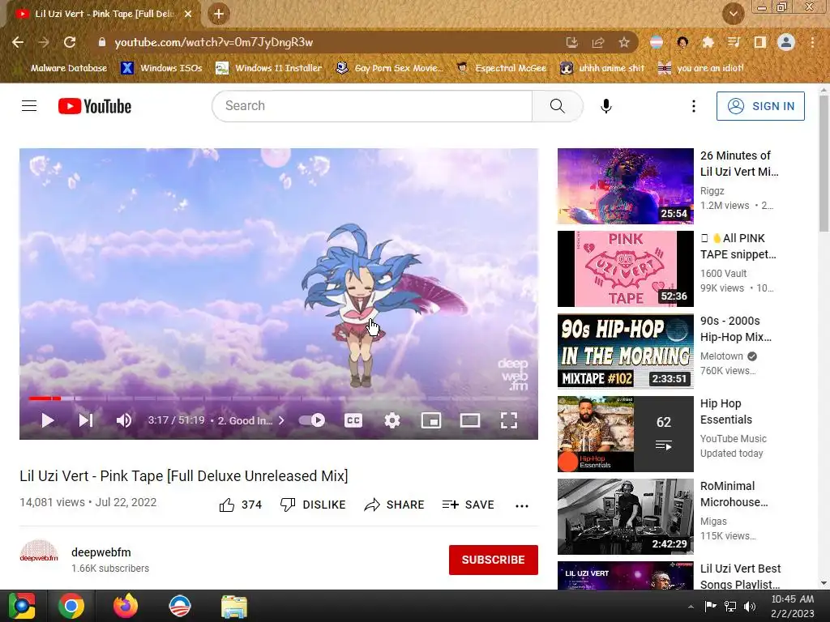SAVE video to a playlist

pyautogui.click(x=468, y=505)
